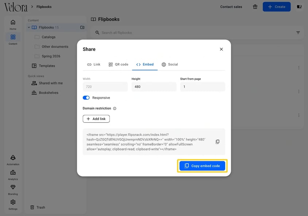Image resolution: width=308 pixels, height=216 pixels.
Task: Switch to the QR code tab
Action: 119,64
